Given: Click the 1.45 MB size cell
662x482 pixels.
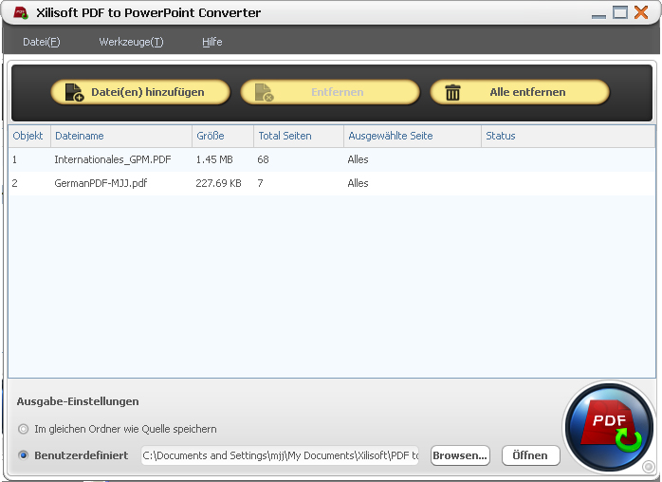Looking at the screenshot, I should click(x=214, y=159).
